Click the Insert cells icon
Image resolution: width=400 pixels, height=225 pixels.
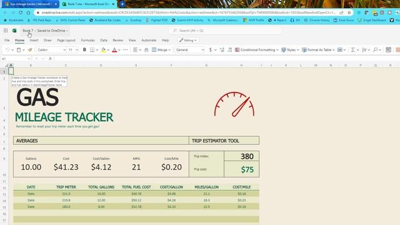(x=340, y=50)
